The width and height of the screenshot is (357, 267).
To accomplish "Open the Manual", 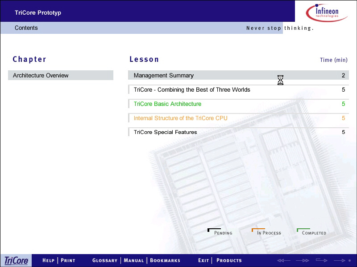I will tap(133, 260).
